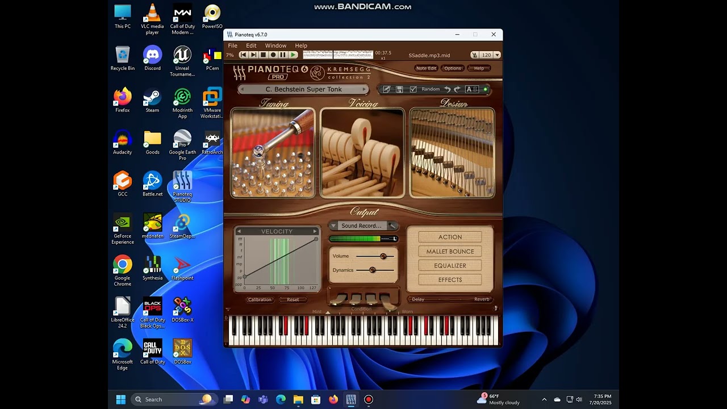
Task: Click the edit preset pencil icon
Action: [387, 89]
